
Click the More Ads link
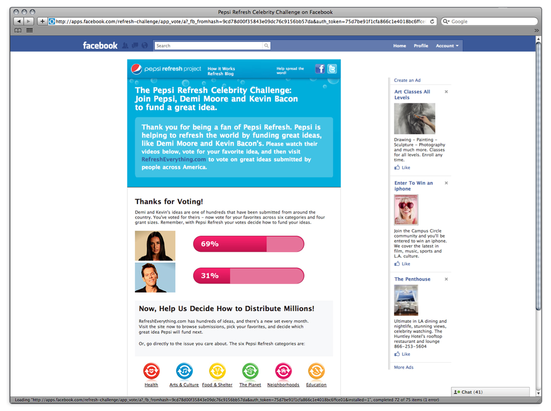tap(403, 367)
